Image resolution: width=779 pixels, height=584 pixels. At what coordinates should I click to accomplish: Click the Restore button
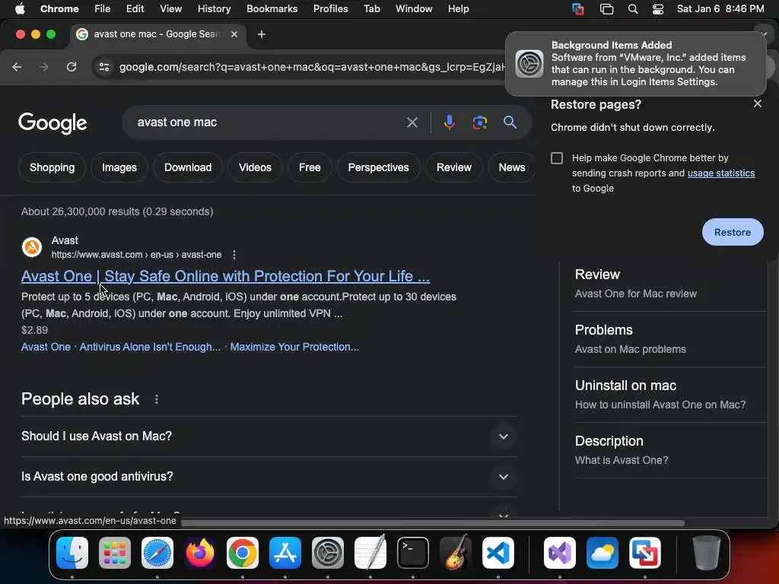pyautogui.click(x=733, y=232)
